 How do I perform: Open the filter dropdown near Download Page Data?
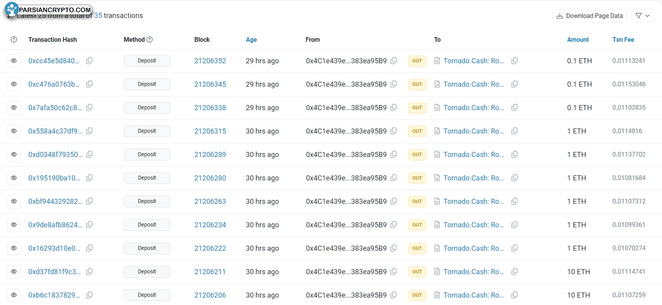tap(642, 16)
